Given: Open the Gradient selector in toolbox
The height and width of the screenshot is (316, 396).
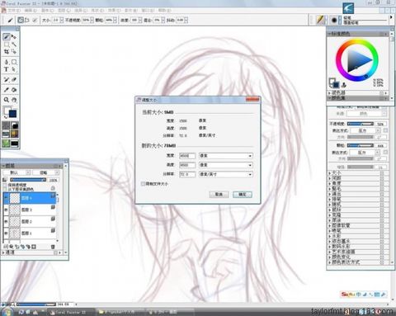Looking at the screenshot, I should click(15, 125).
